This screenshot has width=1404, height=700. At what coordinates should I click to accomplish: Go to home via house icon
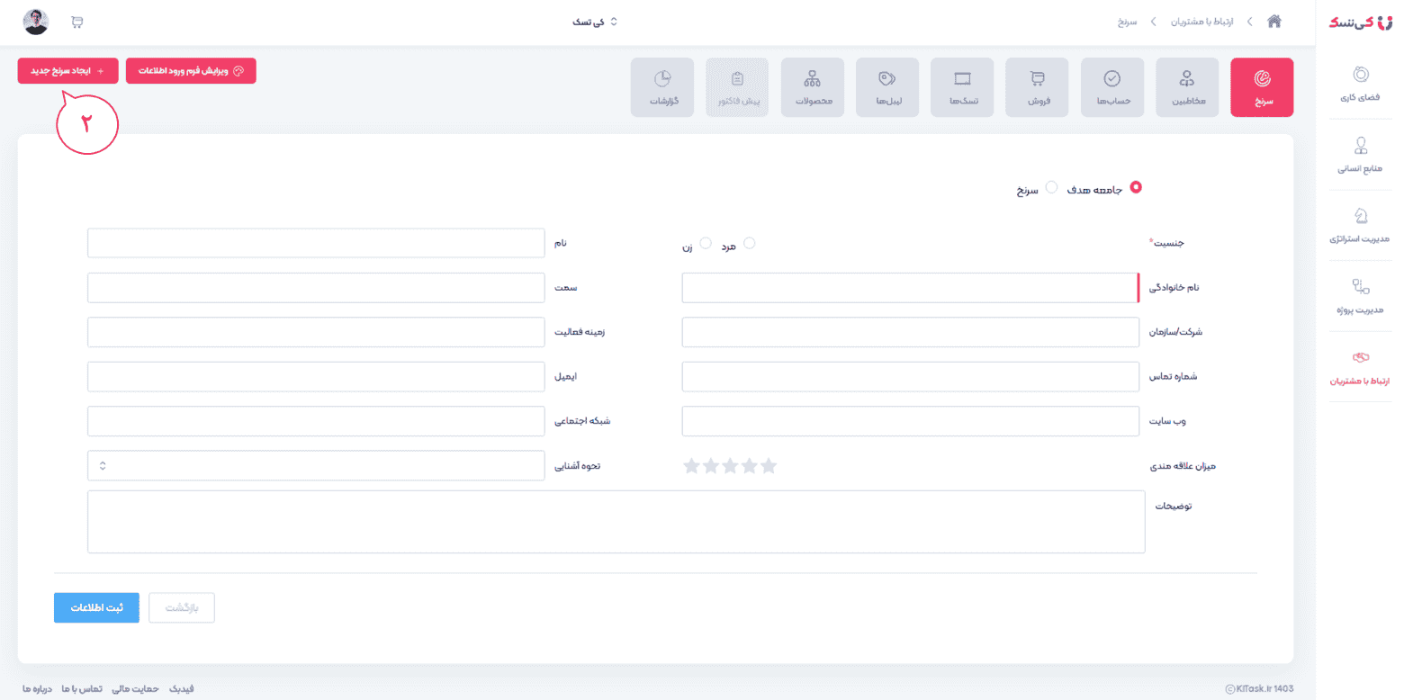tap(1273, 22)
